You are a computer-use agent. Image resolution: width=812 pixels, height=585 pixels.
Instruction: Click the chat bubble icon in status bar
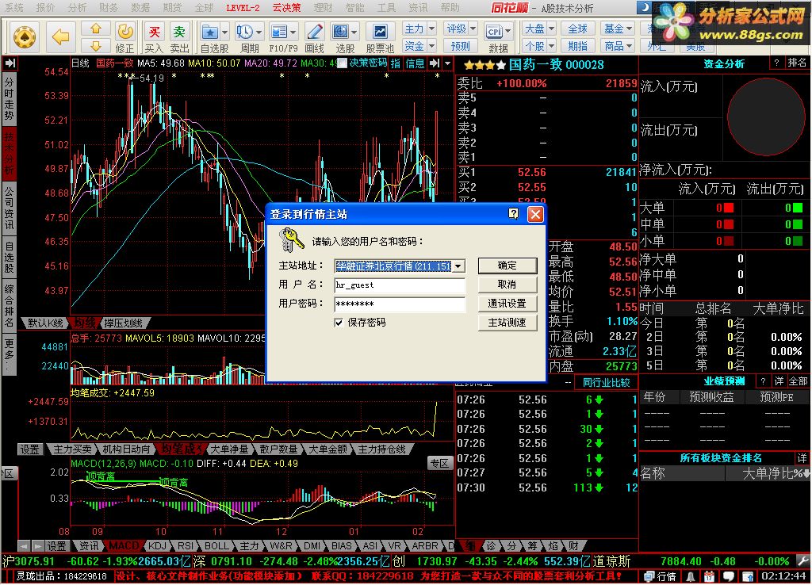tap(728, 576)
